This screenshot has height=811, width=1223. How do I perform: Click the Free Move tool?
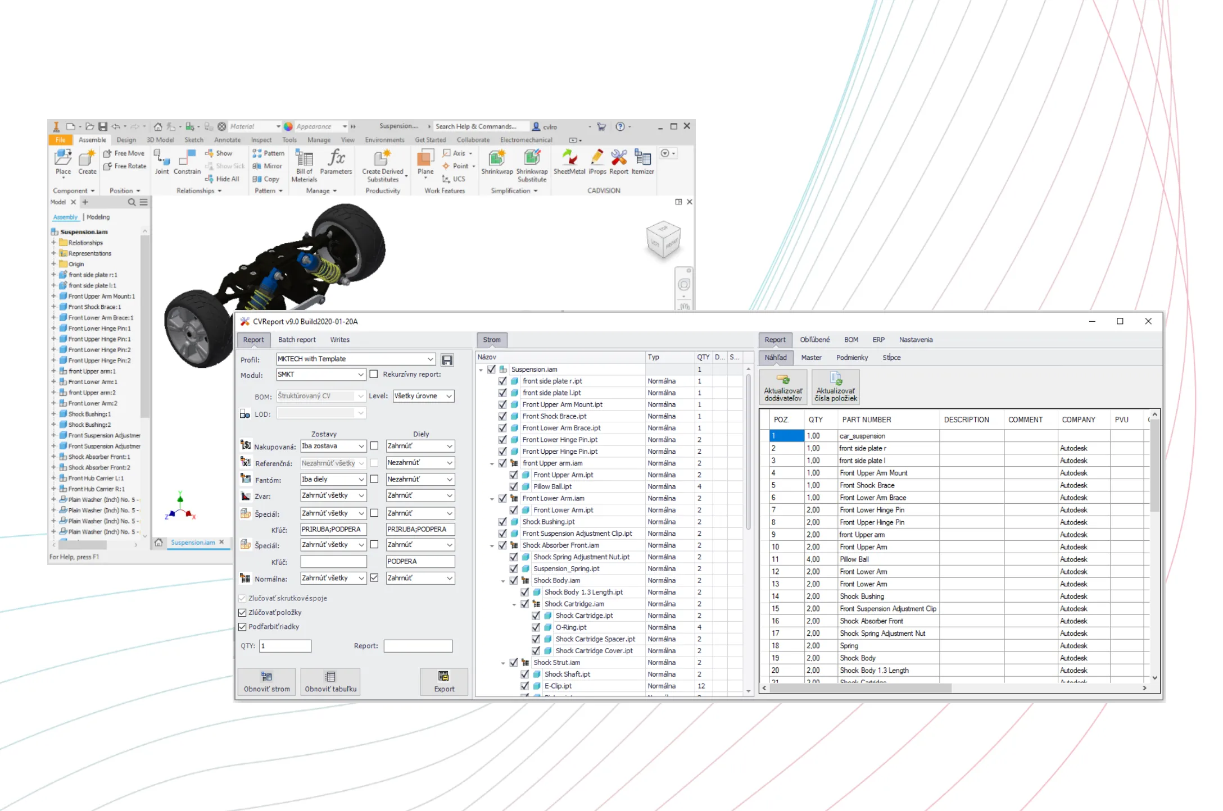[x=124, y=153]
